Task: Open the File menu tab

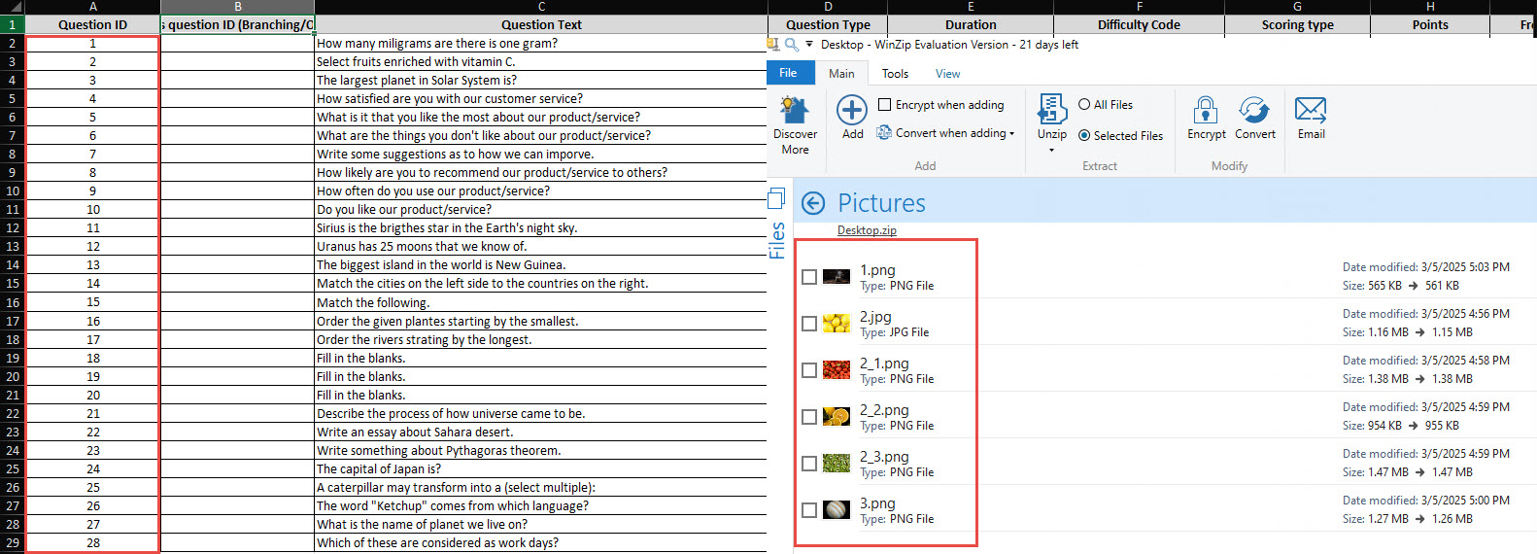Action: click(x=788, y=74)
